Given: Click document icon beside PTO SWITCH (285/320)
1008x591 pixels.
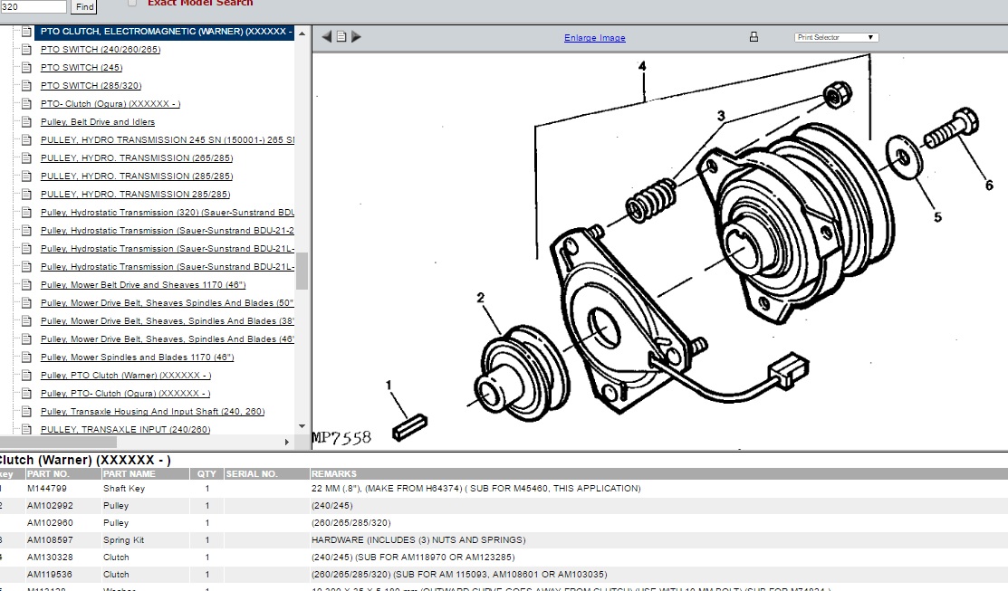Looking at the screenshot, I should click(26, 85).
